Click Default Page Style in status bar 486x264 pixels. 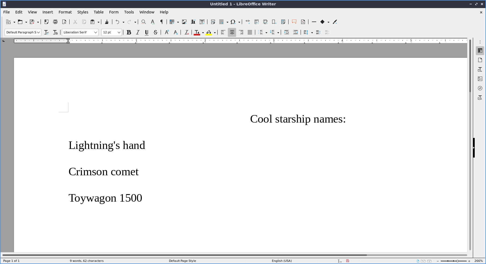point(182,261)
